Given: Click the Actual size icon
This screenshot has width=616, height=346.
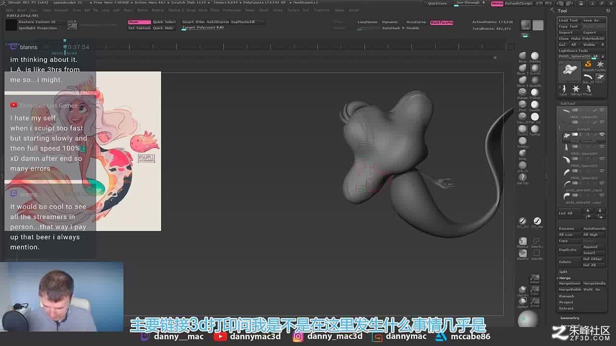Looking at the screenshot, I should (x=535, y=302).
